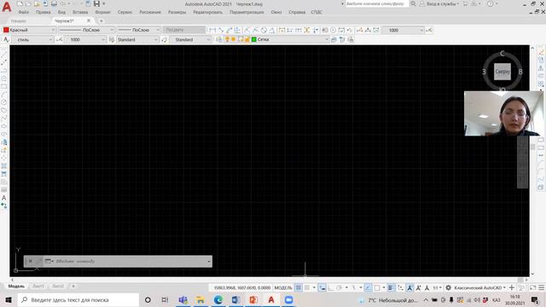Open the Вид menu
Viewport: 546px width, 307px height.
coord(61,12)
